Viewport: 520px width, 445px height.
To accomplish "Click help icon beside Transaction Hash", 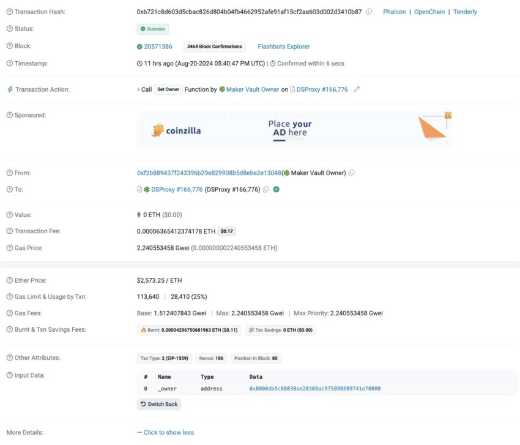I will click(x=10, y=12).
